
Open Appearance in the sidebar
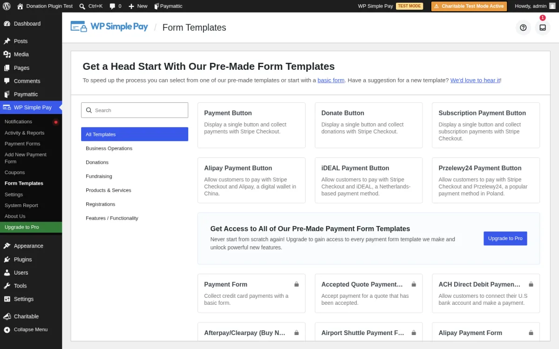31,246
